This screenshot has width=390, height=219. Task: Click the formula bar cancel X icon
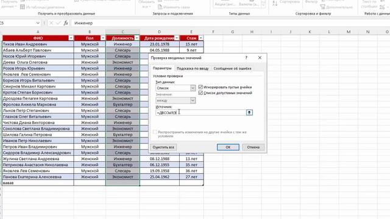51,23
